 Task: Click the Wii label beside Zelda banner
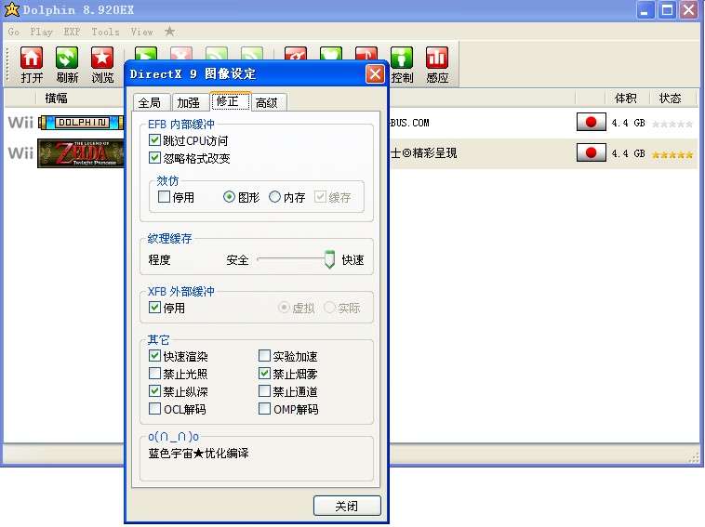(20, 153)
